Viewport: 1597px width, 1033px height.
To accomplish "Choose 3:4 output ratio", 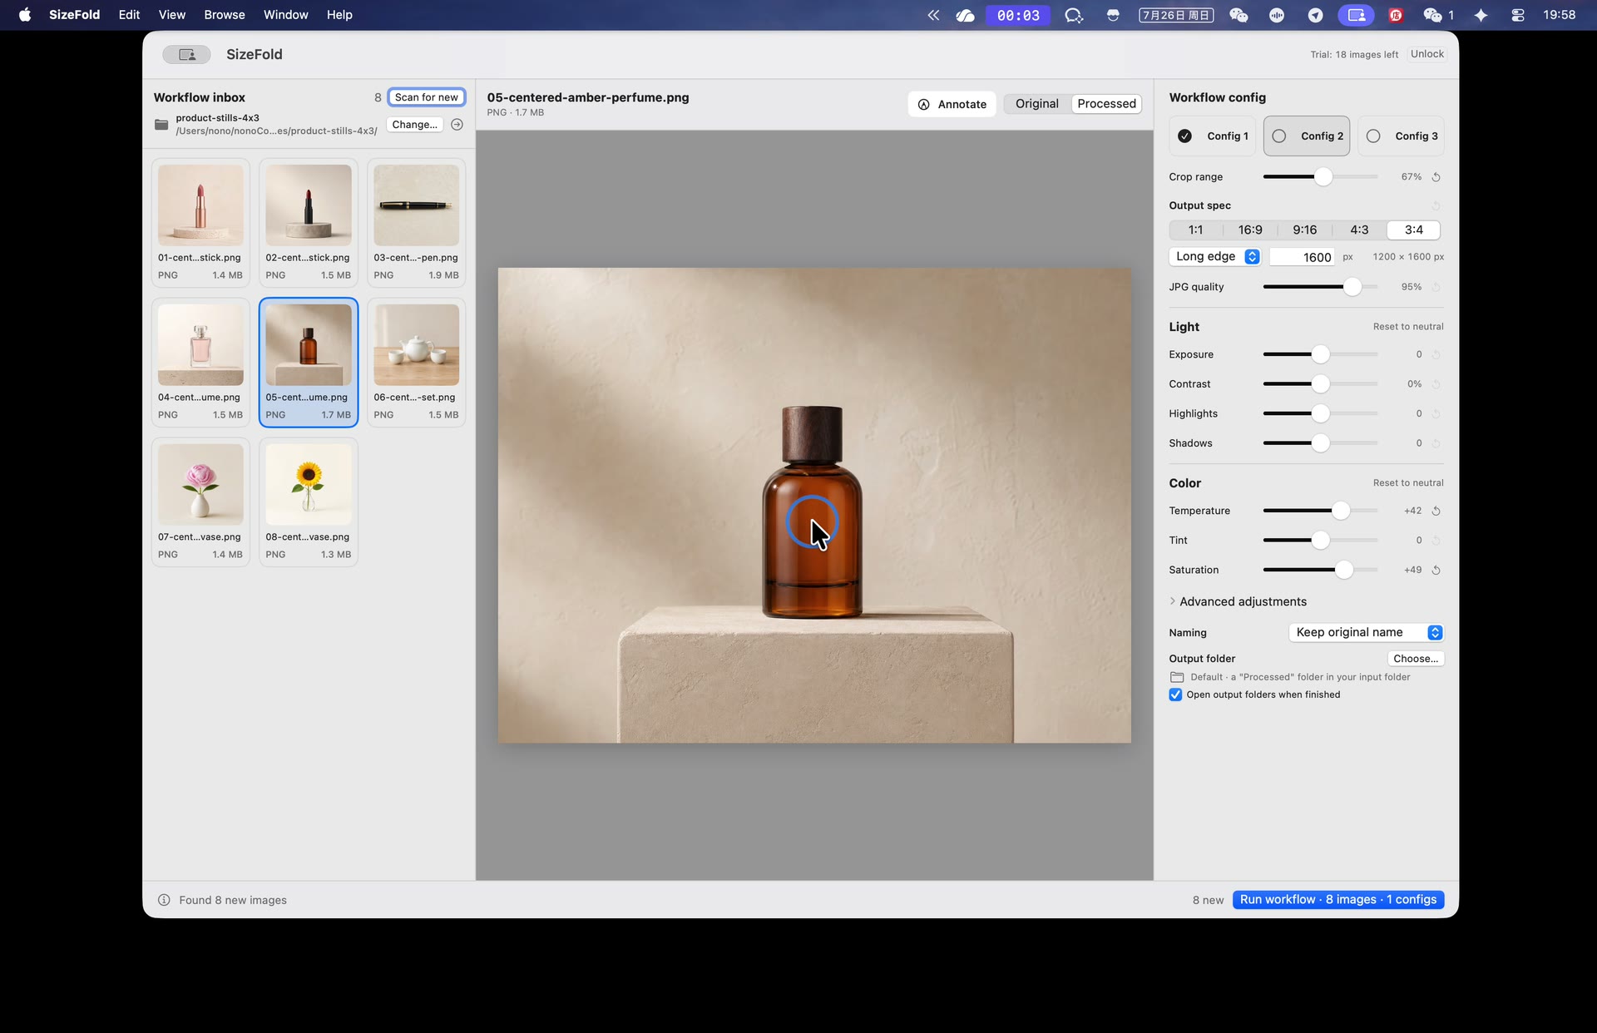I will [1413, 230].
